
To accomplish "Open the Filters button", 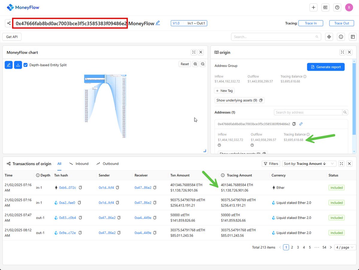I will click(271, 164).
